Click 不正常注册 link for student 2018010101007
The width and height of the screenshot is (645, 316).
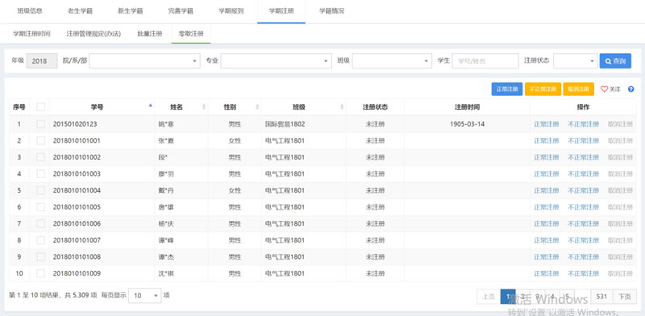583,240
